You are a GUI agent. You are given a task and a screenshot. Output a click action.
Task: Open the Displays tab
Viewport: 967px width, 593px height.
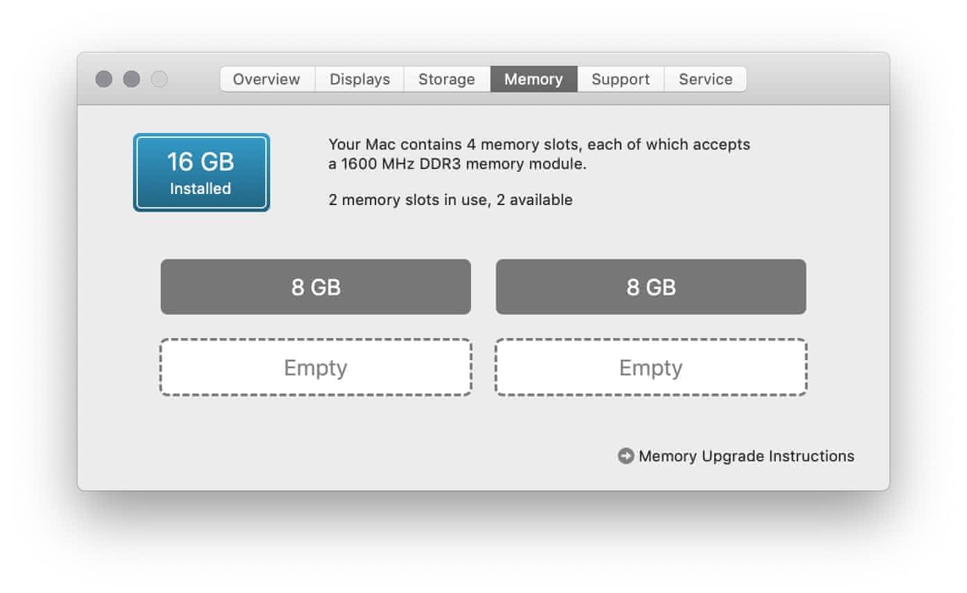pyautogui.click(x=360, y=79)
